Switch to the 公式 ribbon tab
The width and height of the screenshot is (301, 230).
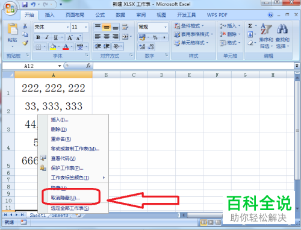[100, 15]
